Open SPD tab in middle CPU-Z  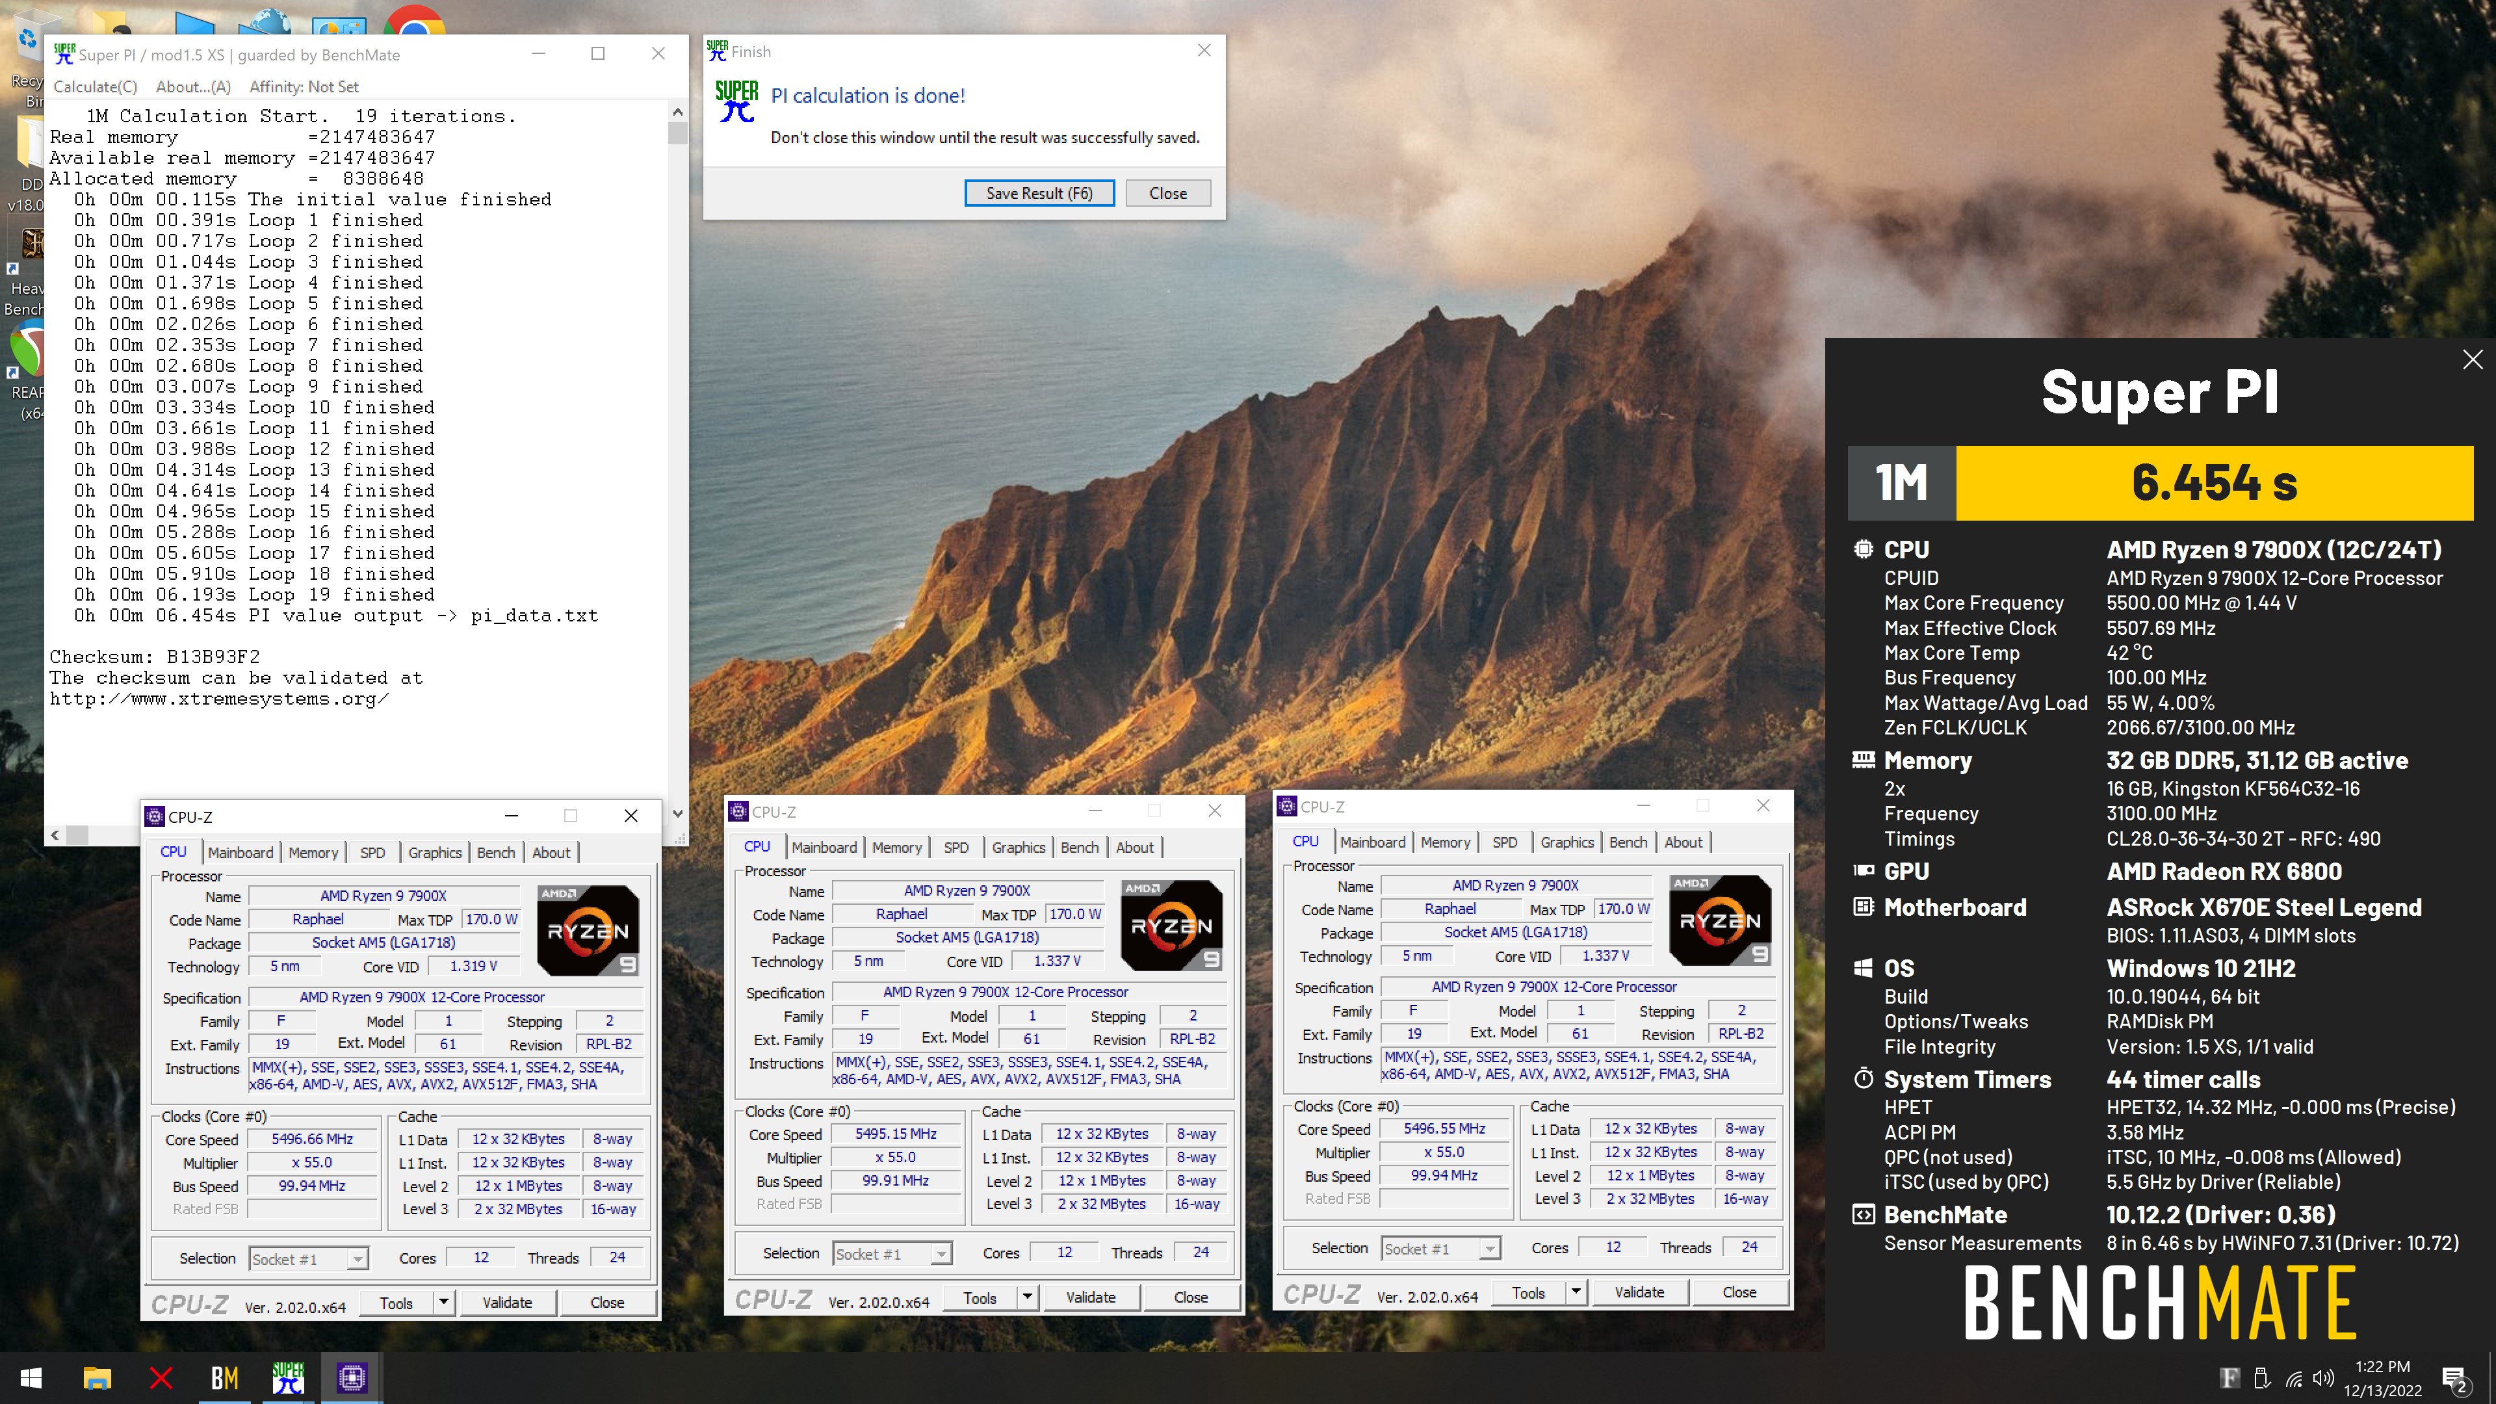pyautogui.click(x=955, y=847)
